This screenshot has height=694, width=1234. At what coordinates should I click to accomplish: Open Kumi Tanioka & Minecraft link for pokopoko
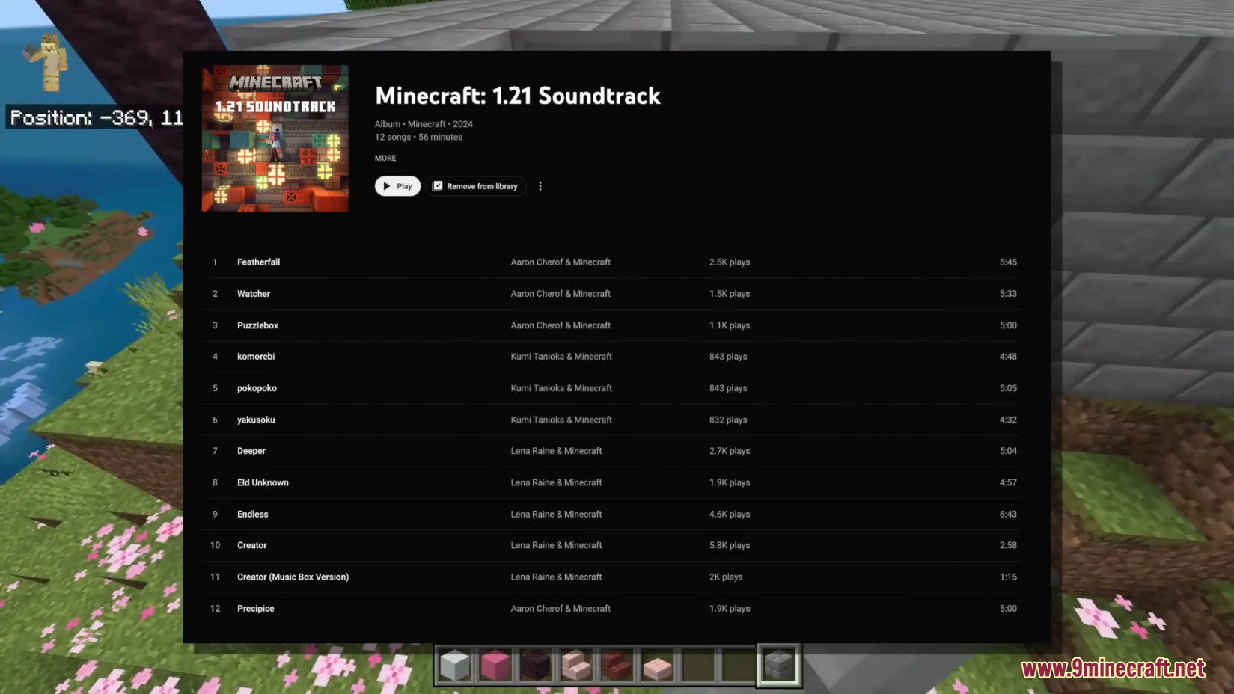click(561, 388)
